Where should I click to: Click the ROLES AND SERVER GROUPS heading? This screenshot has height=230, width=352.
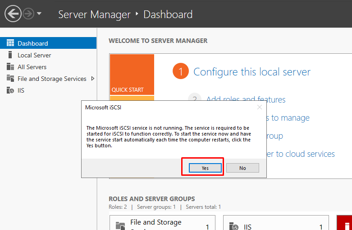coord(152,199)
